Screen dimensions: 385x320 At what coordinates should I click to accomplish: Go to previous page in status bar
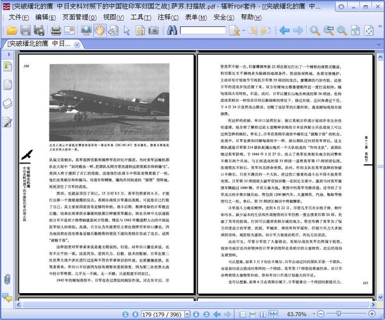(135, 314)
